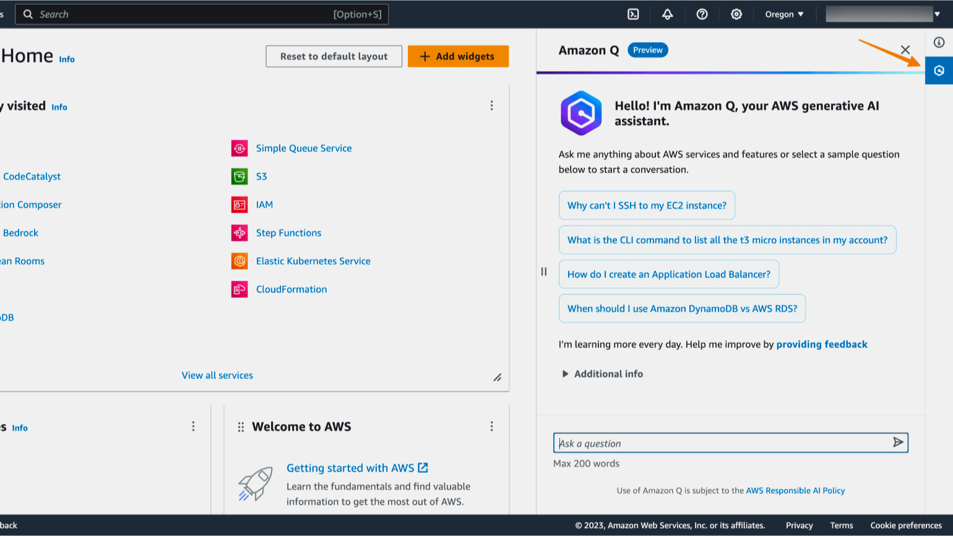953x536 pixels.
Task: Open the notifications bell icon
Action: [667, 14]
